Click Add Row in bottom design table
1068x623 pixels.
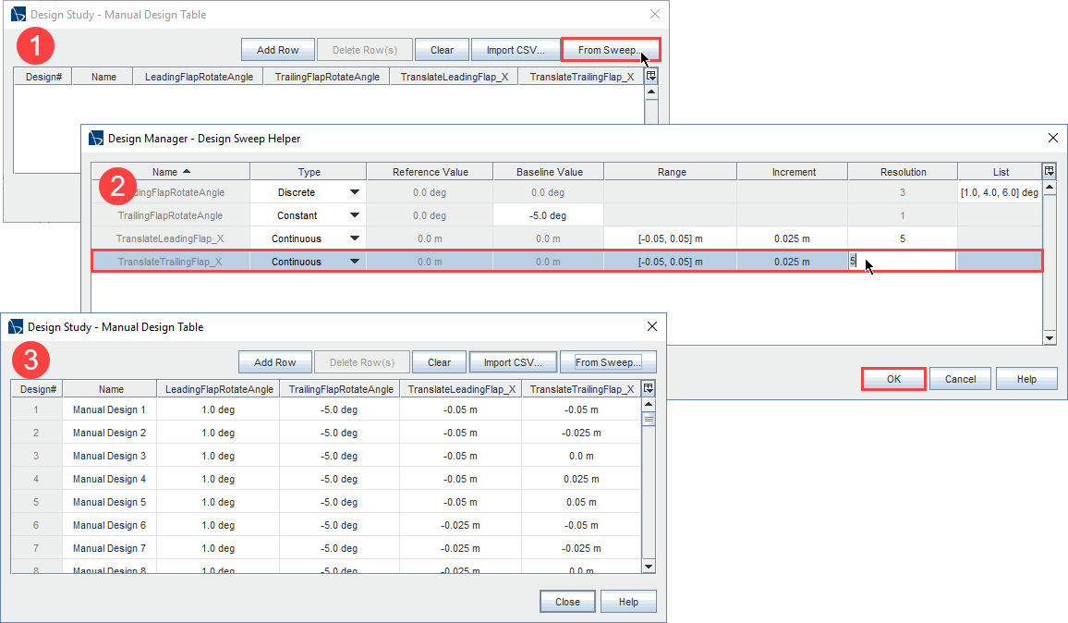point(274,362)
